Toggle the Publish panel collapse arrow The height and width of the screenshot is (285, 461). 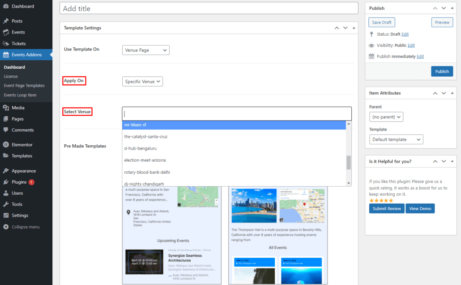tap(453, 8)
